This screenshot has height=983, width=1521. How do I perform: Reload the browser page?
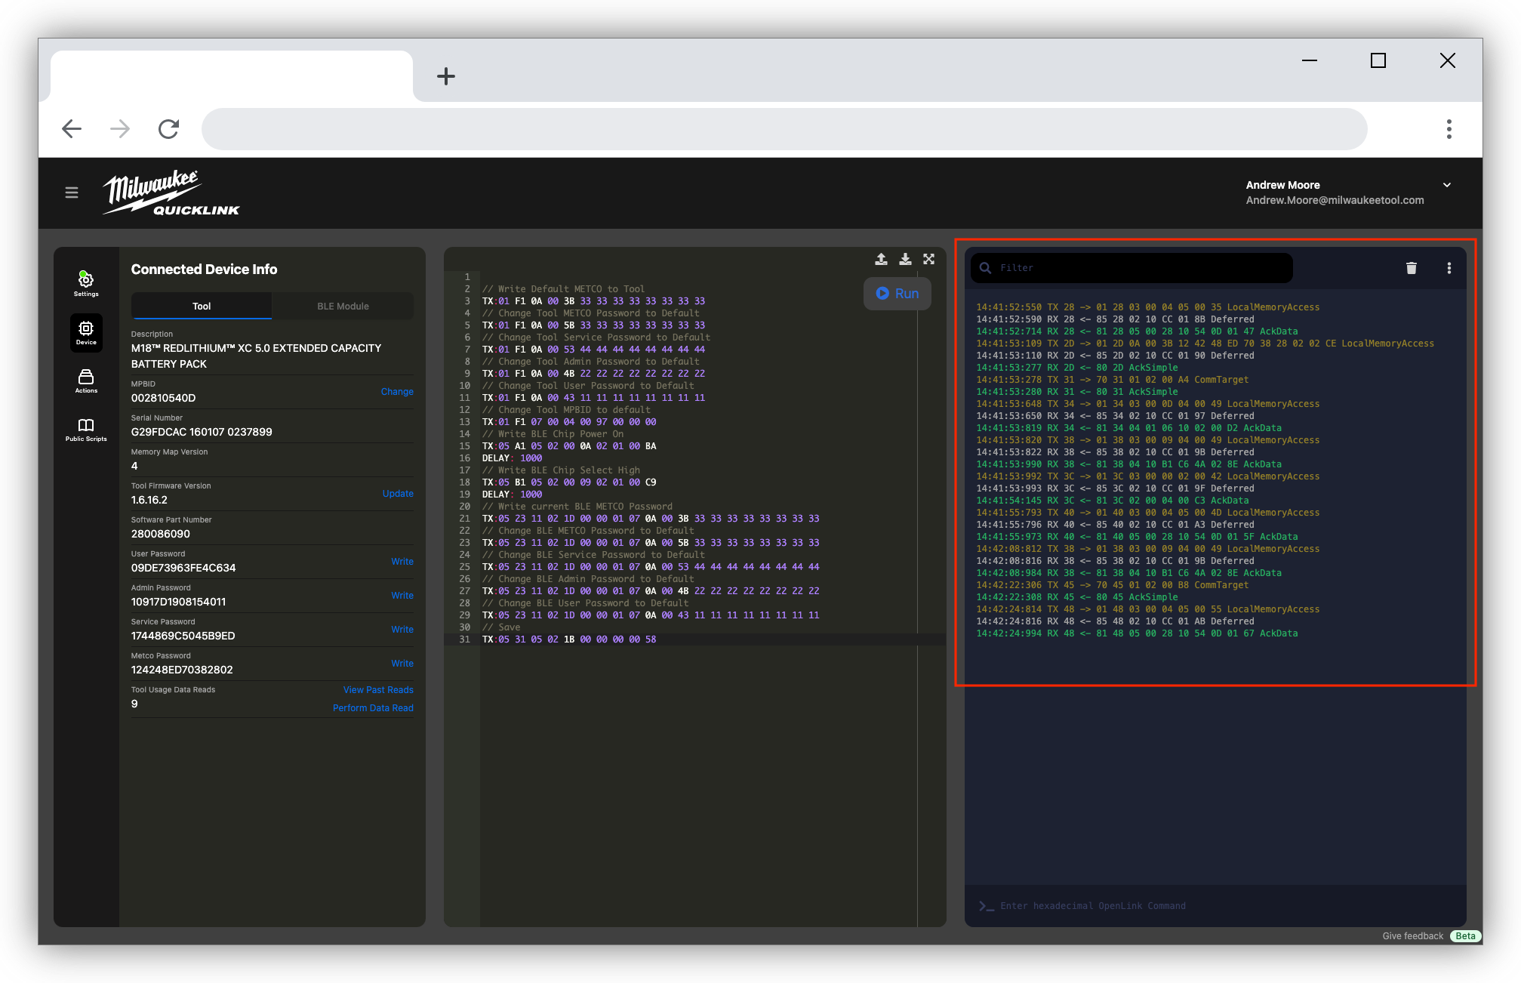tap(168, 129)
